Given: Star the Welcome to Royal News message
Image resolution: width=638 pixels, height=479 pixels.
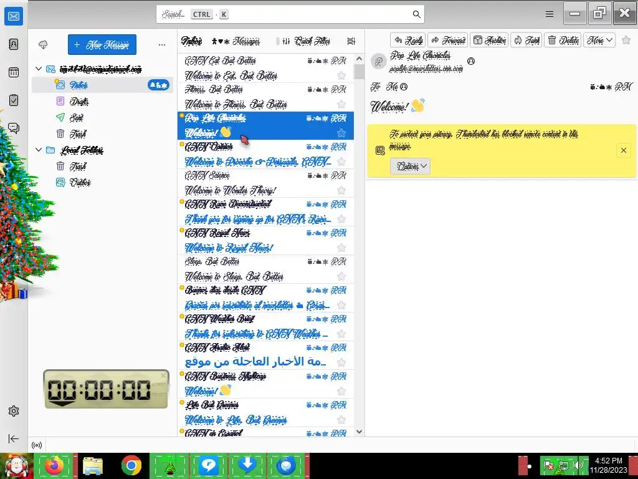Looking at the screenshot, I should (341, 248).
